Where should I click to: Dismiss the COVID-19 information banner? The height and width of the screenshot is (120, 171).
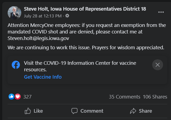[x=157, y=65]
